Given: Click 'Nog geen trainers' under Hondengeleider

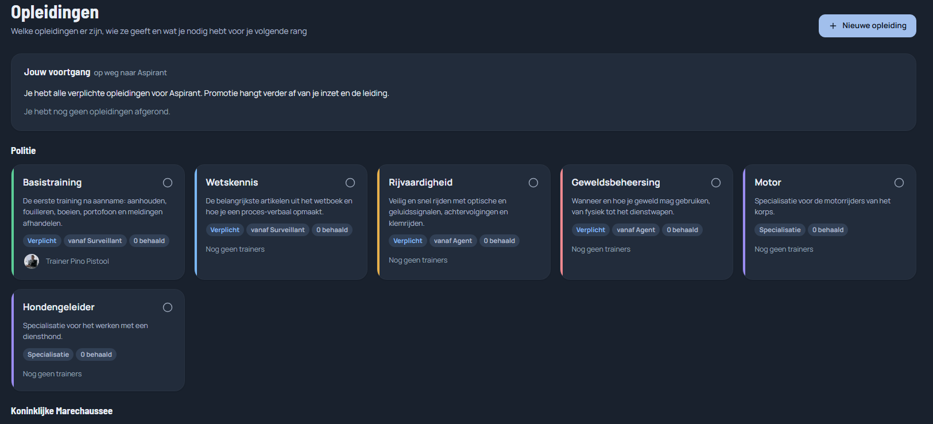Looking at the screenshot, I should 52,374.
